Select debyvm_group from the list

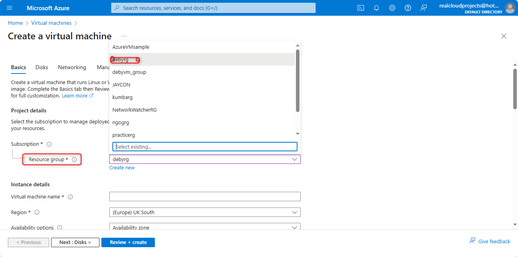tap(129, 72)
